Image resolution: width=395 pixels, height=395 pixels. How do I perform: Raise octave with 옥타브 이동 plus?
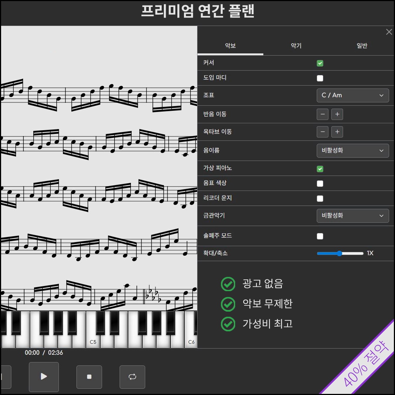(337, 132)
